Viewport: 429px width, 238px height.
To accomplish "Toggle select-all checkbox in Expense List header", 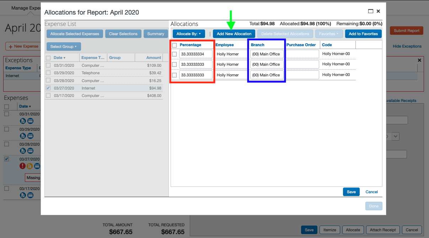I will pos(48,58).
